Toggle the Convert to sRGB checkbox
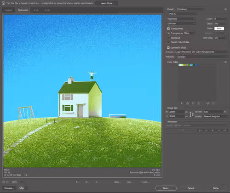 click(168, 48)
